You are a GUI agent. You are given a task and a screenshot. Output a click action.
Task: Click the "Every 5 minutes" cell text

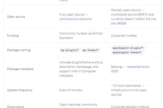coord(71,90)
